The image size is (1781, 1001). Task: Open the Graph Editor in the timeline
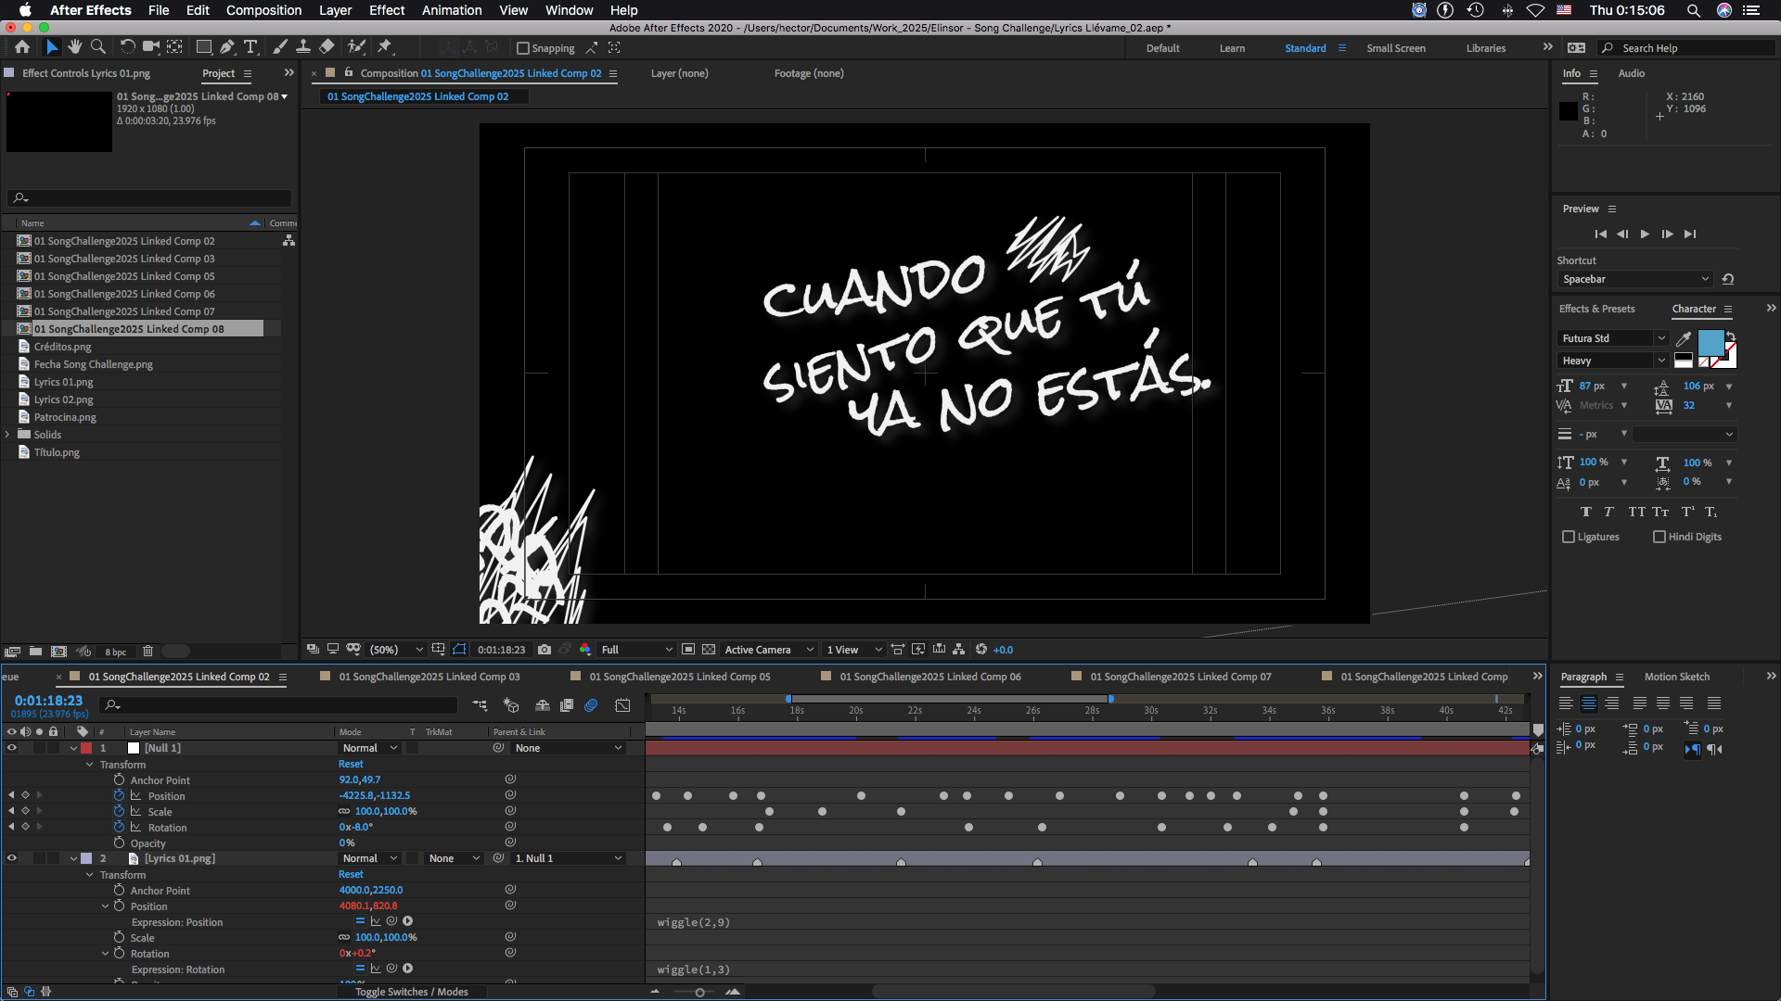[x=622, y=705]
